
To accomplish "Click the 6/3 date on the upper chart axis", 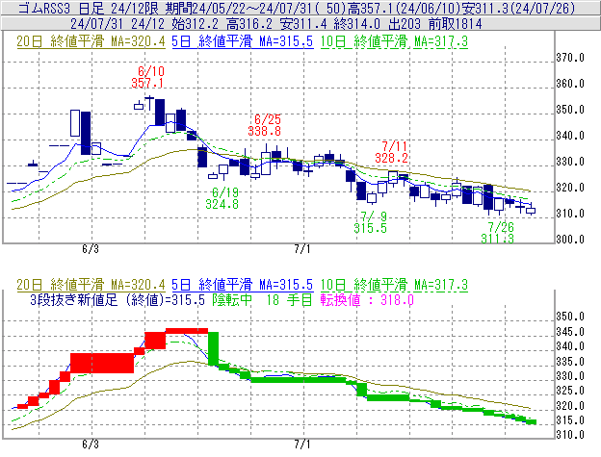I will [91, 249].
